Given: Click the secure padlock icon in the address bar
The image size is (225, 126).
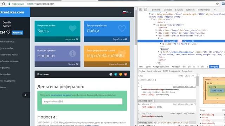Looking at the screenshot, I should [9, 4].
